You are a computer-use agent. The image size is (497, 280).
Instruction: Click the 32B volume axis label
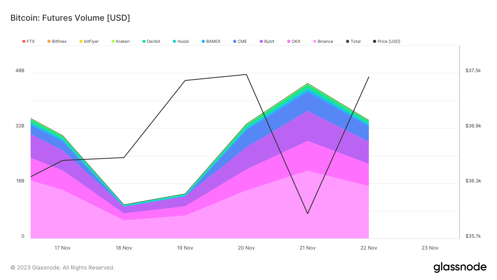(x=20, y=126)
